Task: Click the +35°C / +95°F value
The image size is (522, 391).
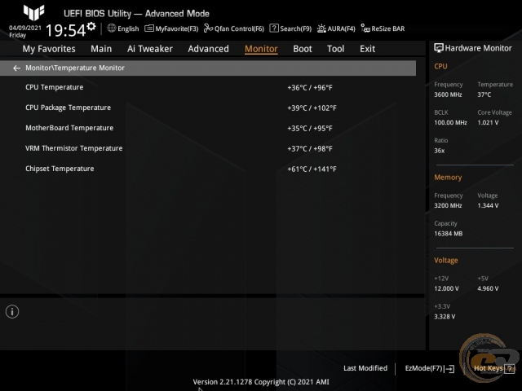Action: pyautogui.click(x=310, y=129)
